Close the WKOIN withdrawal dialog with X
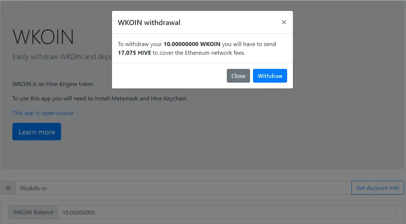406x224 pixels. click(284, 22)
